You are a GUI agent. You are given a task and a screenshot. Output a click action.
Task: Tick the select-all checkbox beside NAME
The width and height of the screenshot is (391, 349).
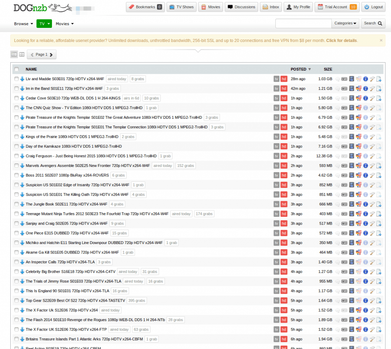pyautogui.click(x=16, y=69)
